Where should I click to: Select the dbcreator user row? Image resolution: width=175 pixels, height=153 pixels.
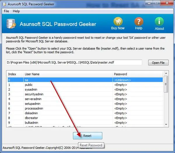pyautogui.click(x=85, y=118)
